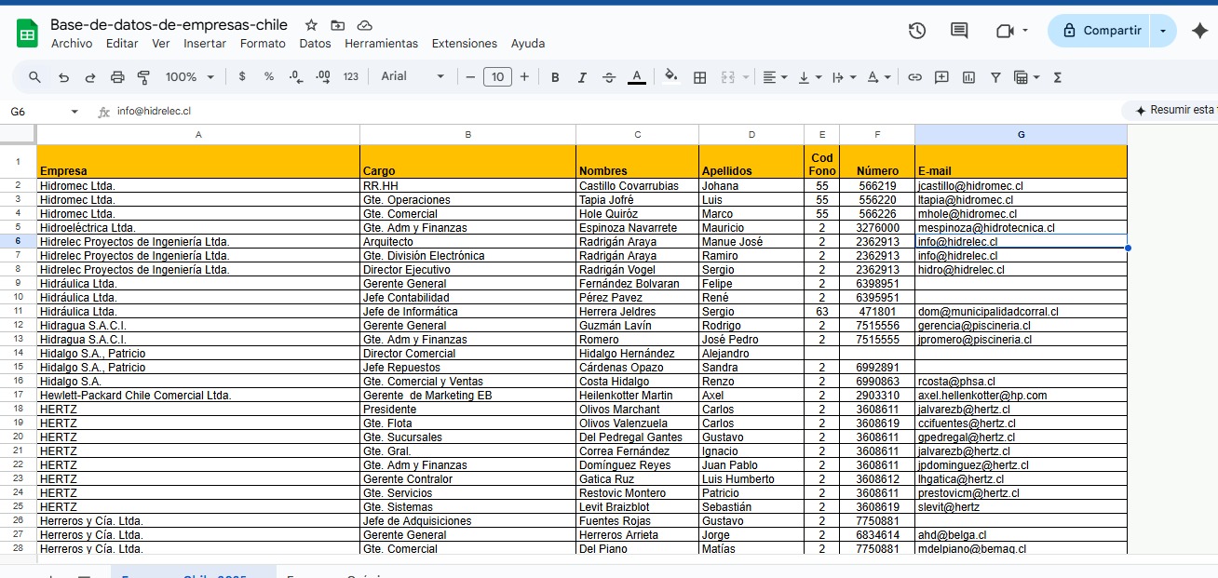Viewport: 1218px width, 578px height.
Task: Open version history clock icon
Action: tap(917, 31)
